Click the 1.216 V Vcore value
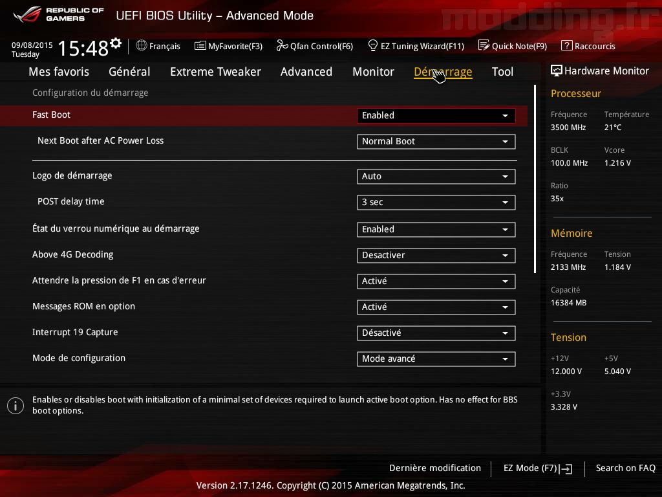 617,162
